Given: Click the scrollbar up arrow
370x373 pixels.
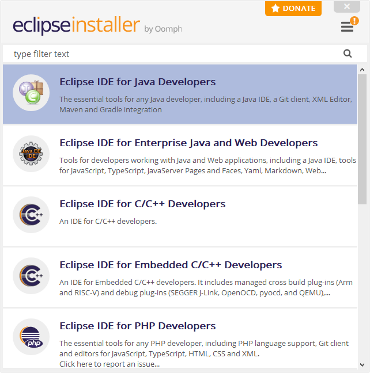Looking at the screenshot, I should click(x=362, y=70).
